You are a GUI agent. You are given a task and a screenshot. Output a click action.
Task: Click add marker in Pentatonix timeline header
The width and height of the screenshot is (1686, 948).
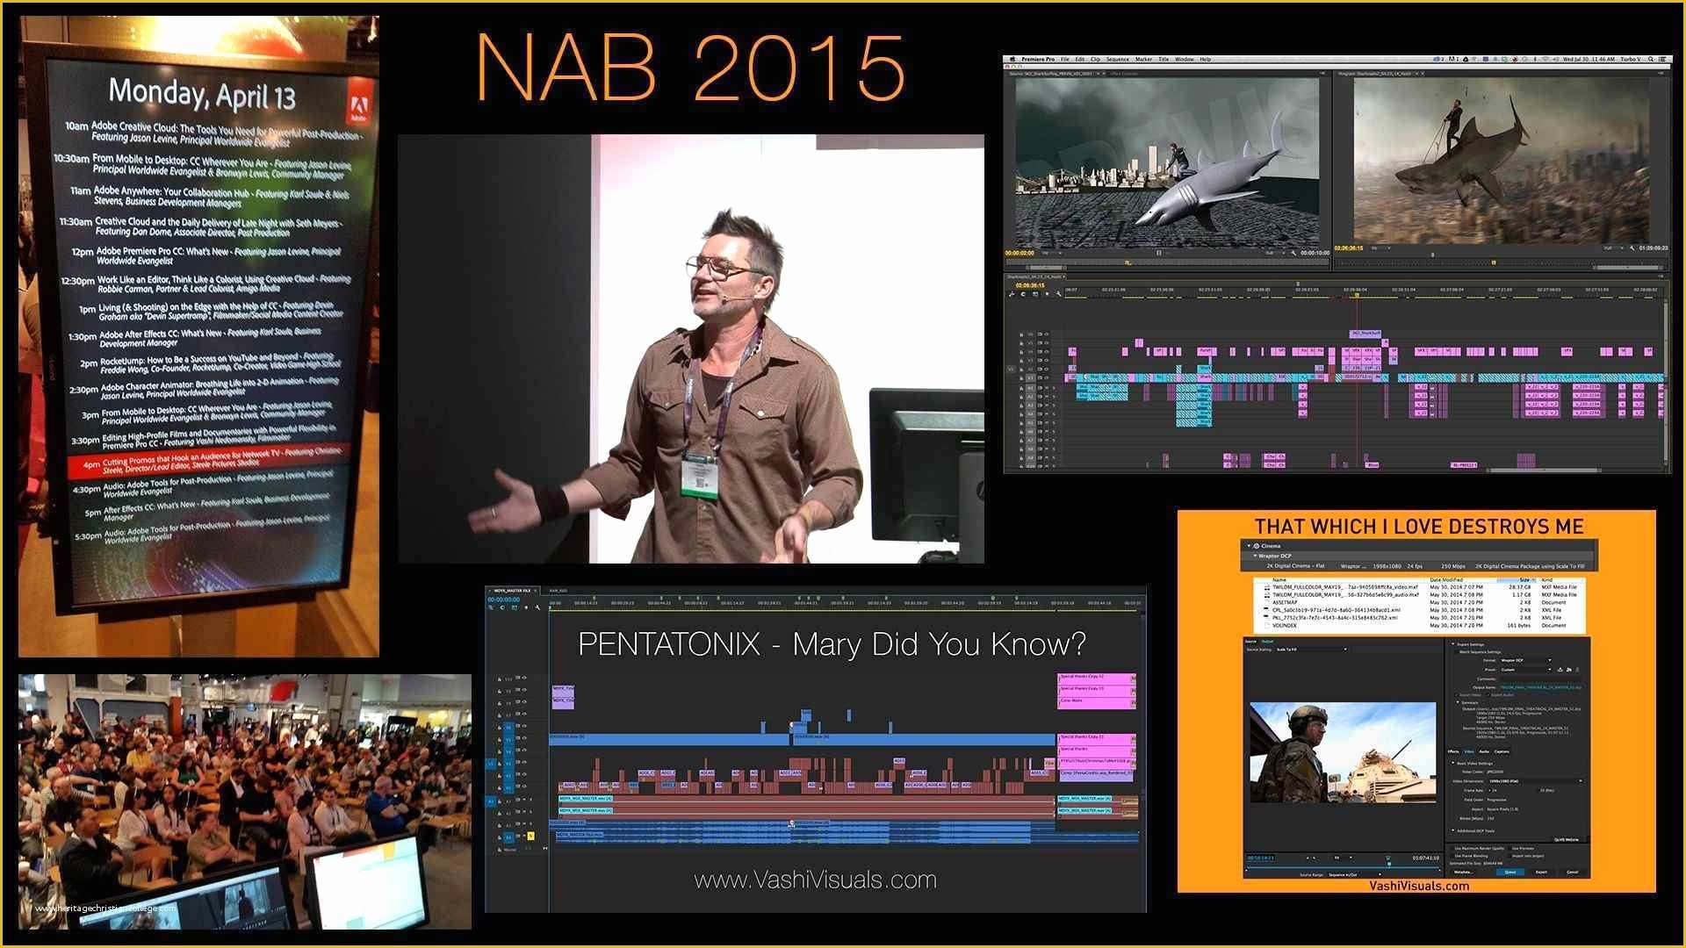[526, 607]
